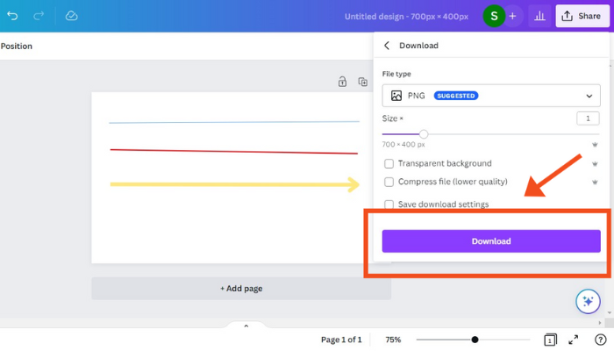The width and height of the screenshot is (614, 351).
Task: Click the Page 1 of 1 label
Action: (341, 340)
